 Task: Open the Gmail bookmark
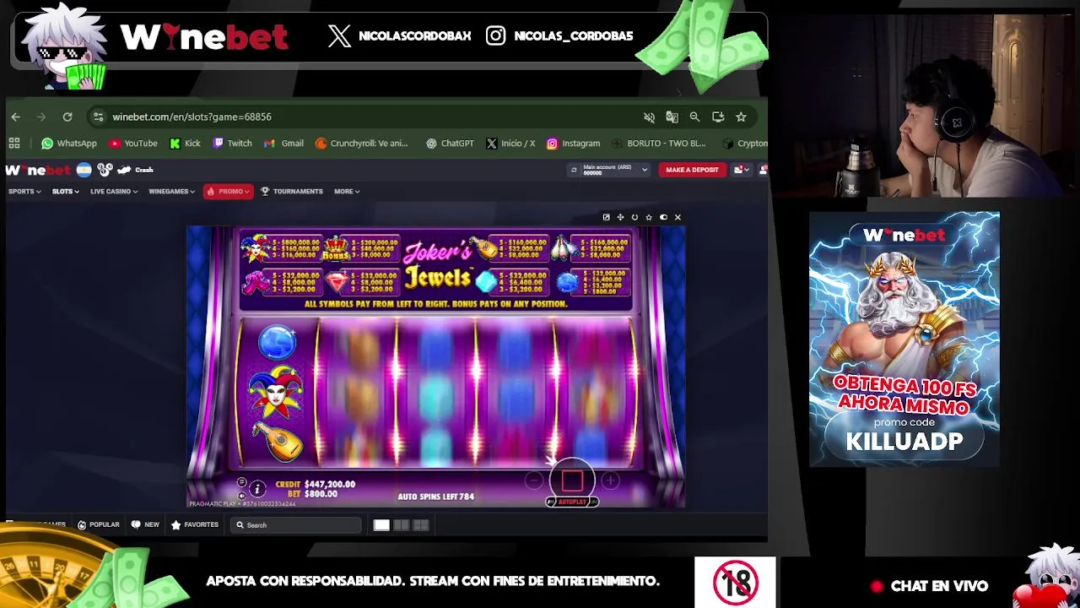point(283,144)
